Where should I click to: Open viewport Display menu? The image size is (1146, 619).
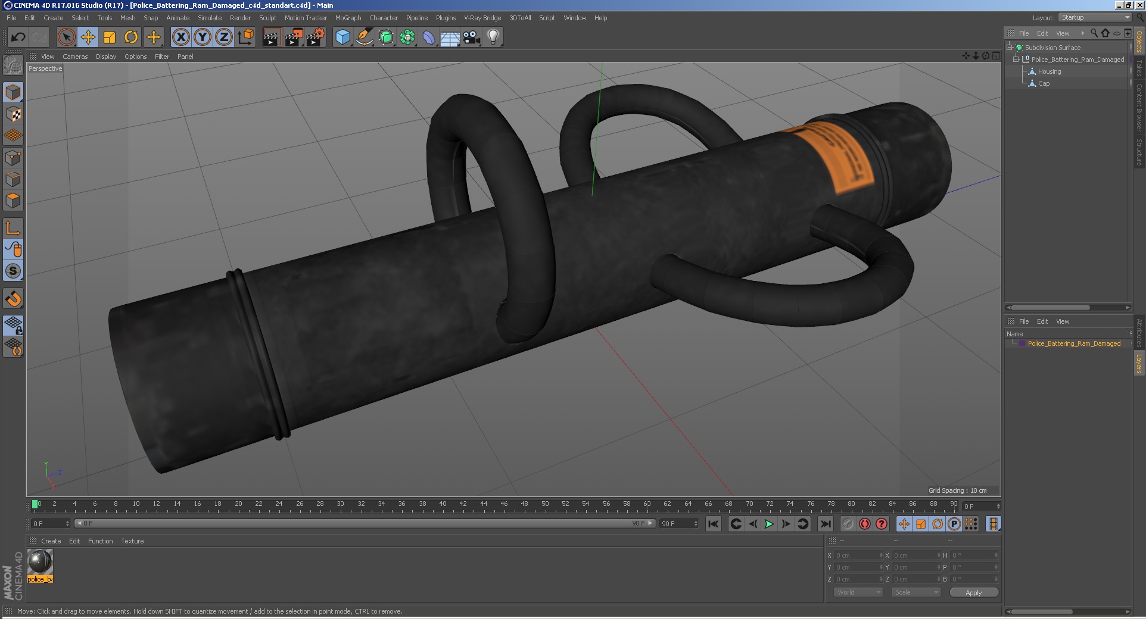point(106,57)
